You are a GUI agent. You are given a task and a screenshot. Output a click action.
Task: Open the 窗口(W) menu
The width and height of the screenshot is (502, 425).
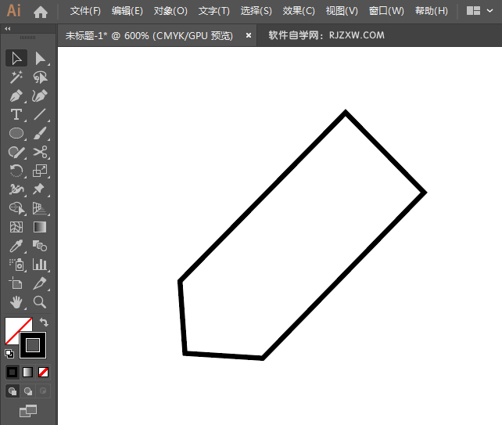pos(386,11)
